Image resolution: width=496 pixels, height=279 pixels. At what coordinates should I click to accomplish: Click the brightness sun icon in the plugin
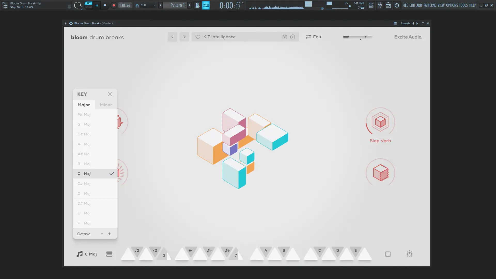click(x=409, y=254)
